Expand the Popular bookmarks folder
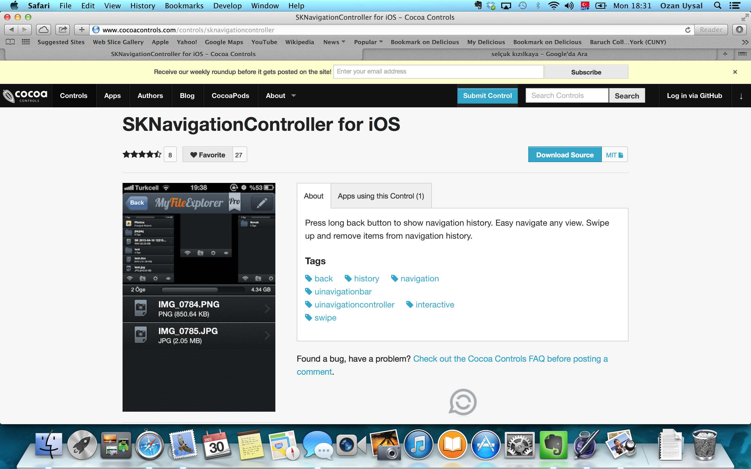 [368, 42]
